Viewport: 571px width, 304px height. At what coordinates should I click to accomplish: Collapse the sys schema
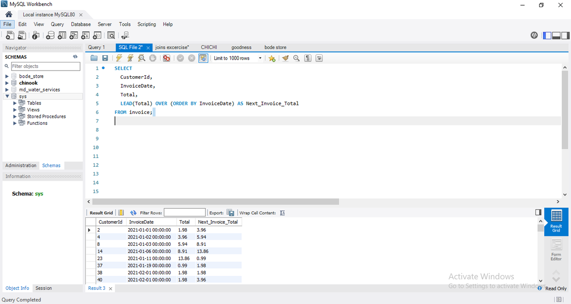(x=7, y=96)
